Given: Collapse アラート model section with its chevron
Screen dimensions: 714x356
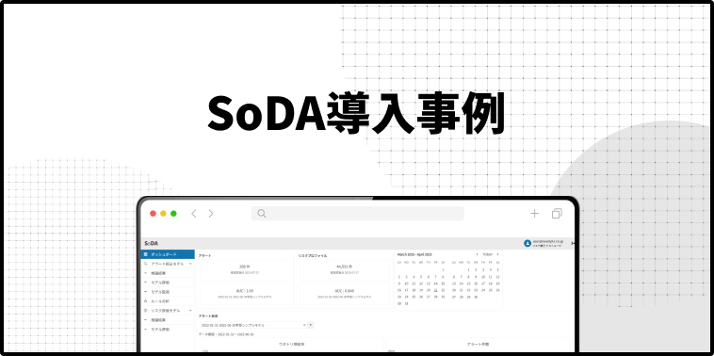Looking at the screenshot, I should [x=190, y=264].
